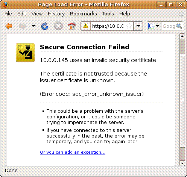Open the back/forward history dropdown arrow
The width and height of the screenshot is (187, 177).
tap(33, 26)
